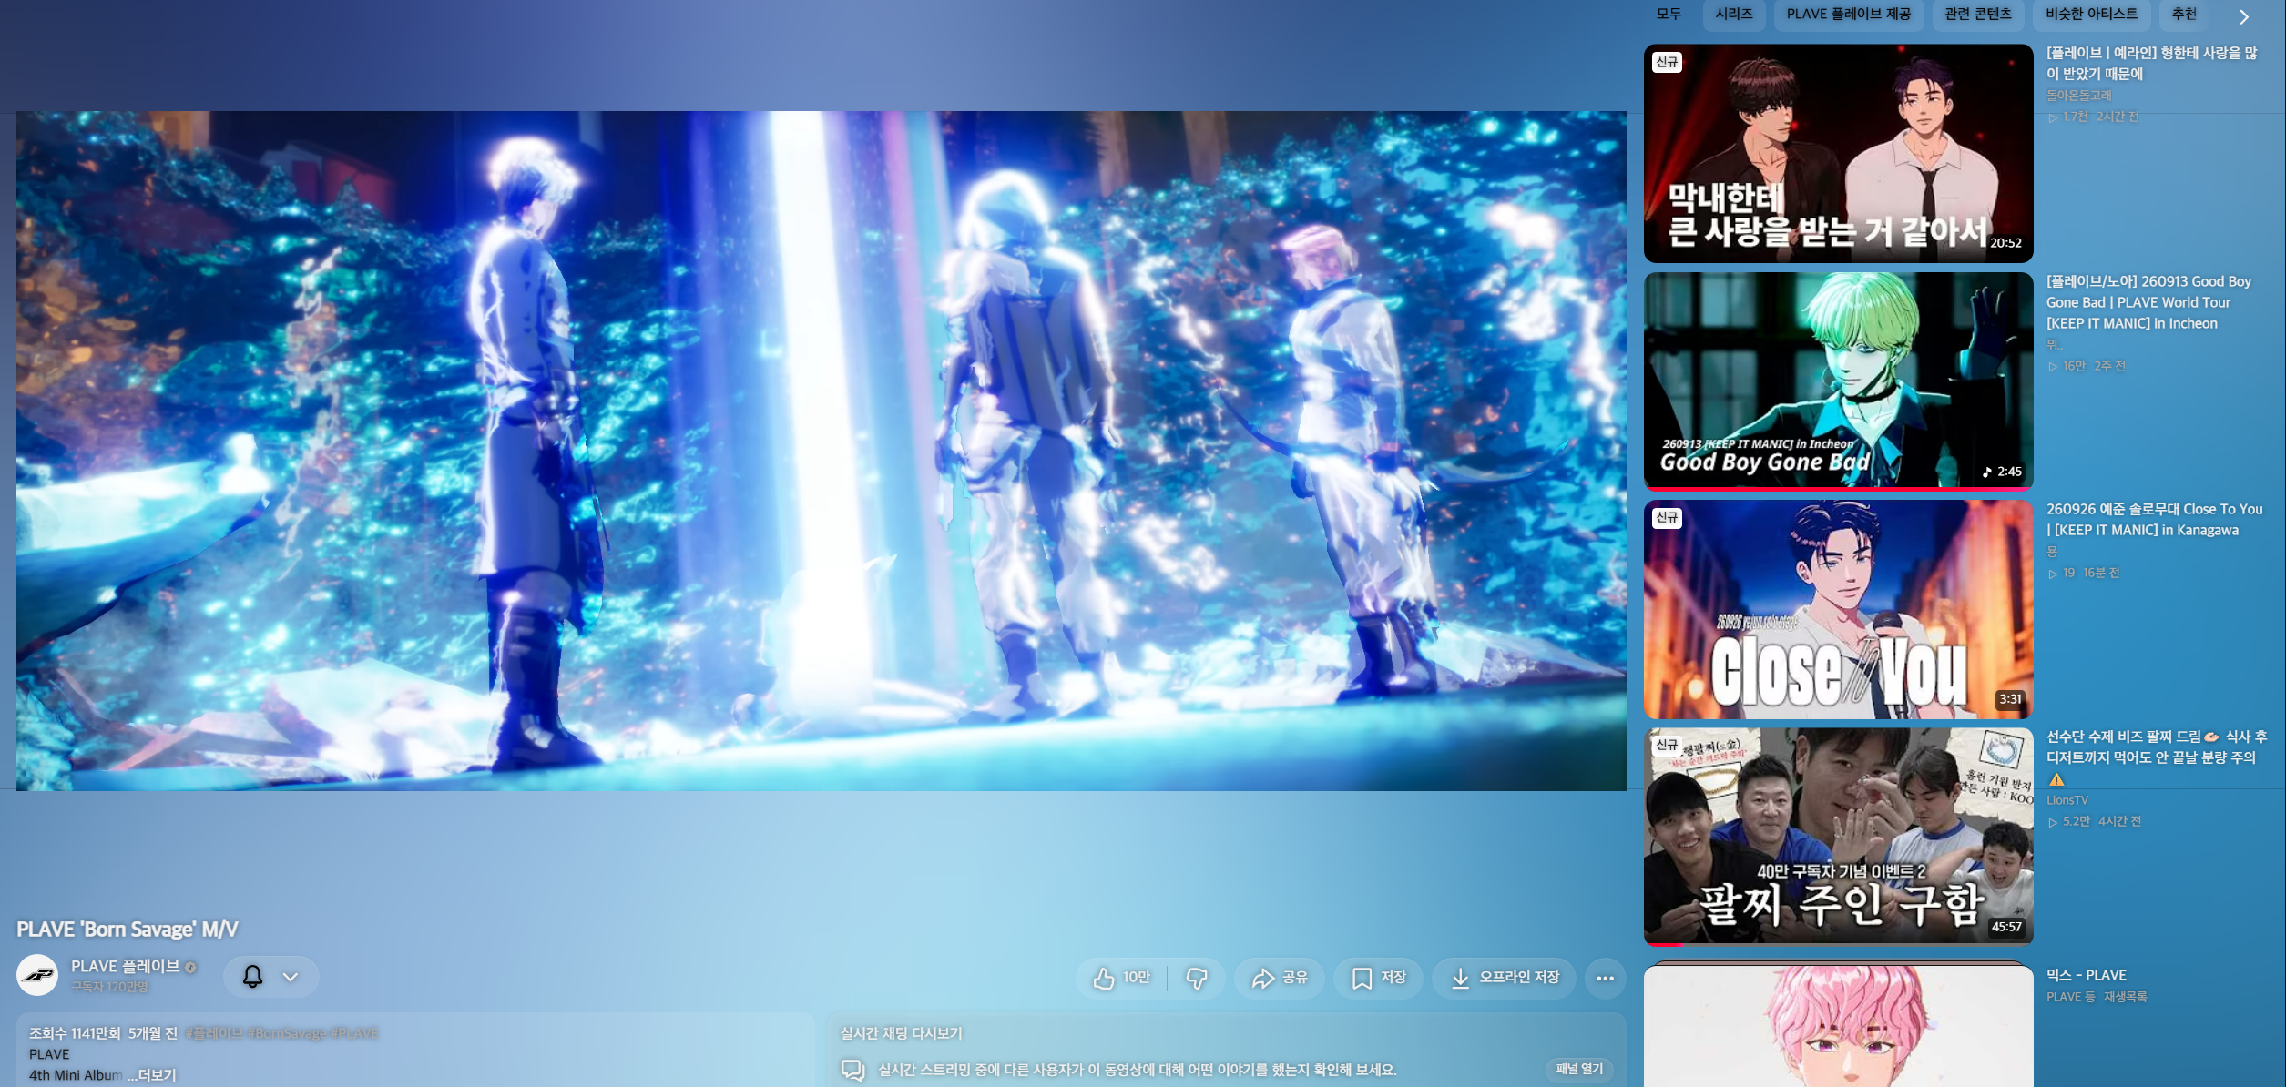This screenshot has width=2286, height=1087.
Task: Open title '[플레이브 | 예라인] 형한테 사랑을'
Action: 2152,63
